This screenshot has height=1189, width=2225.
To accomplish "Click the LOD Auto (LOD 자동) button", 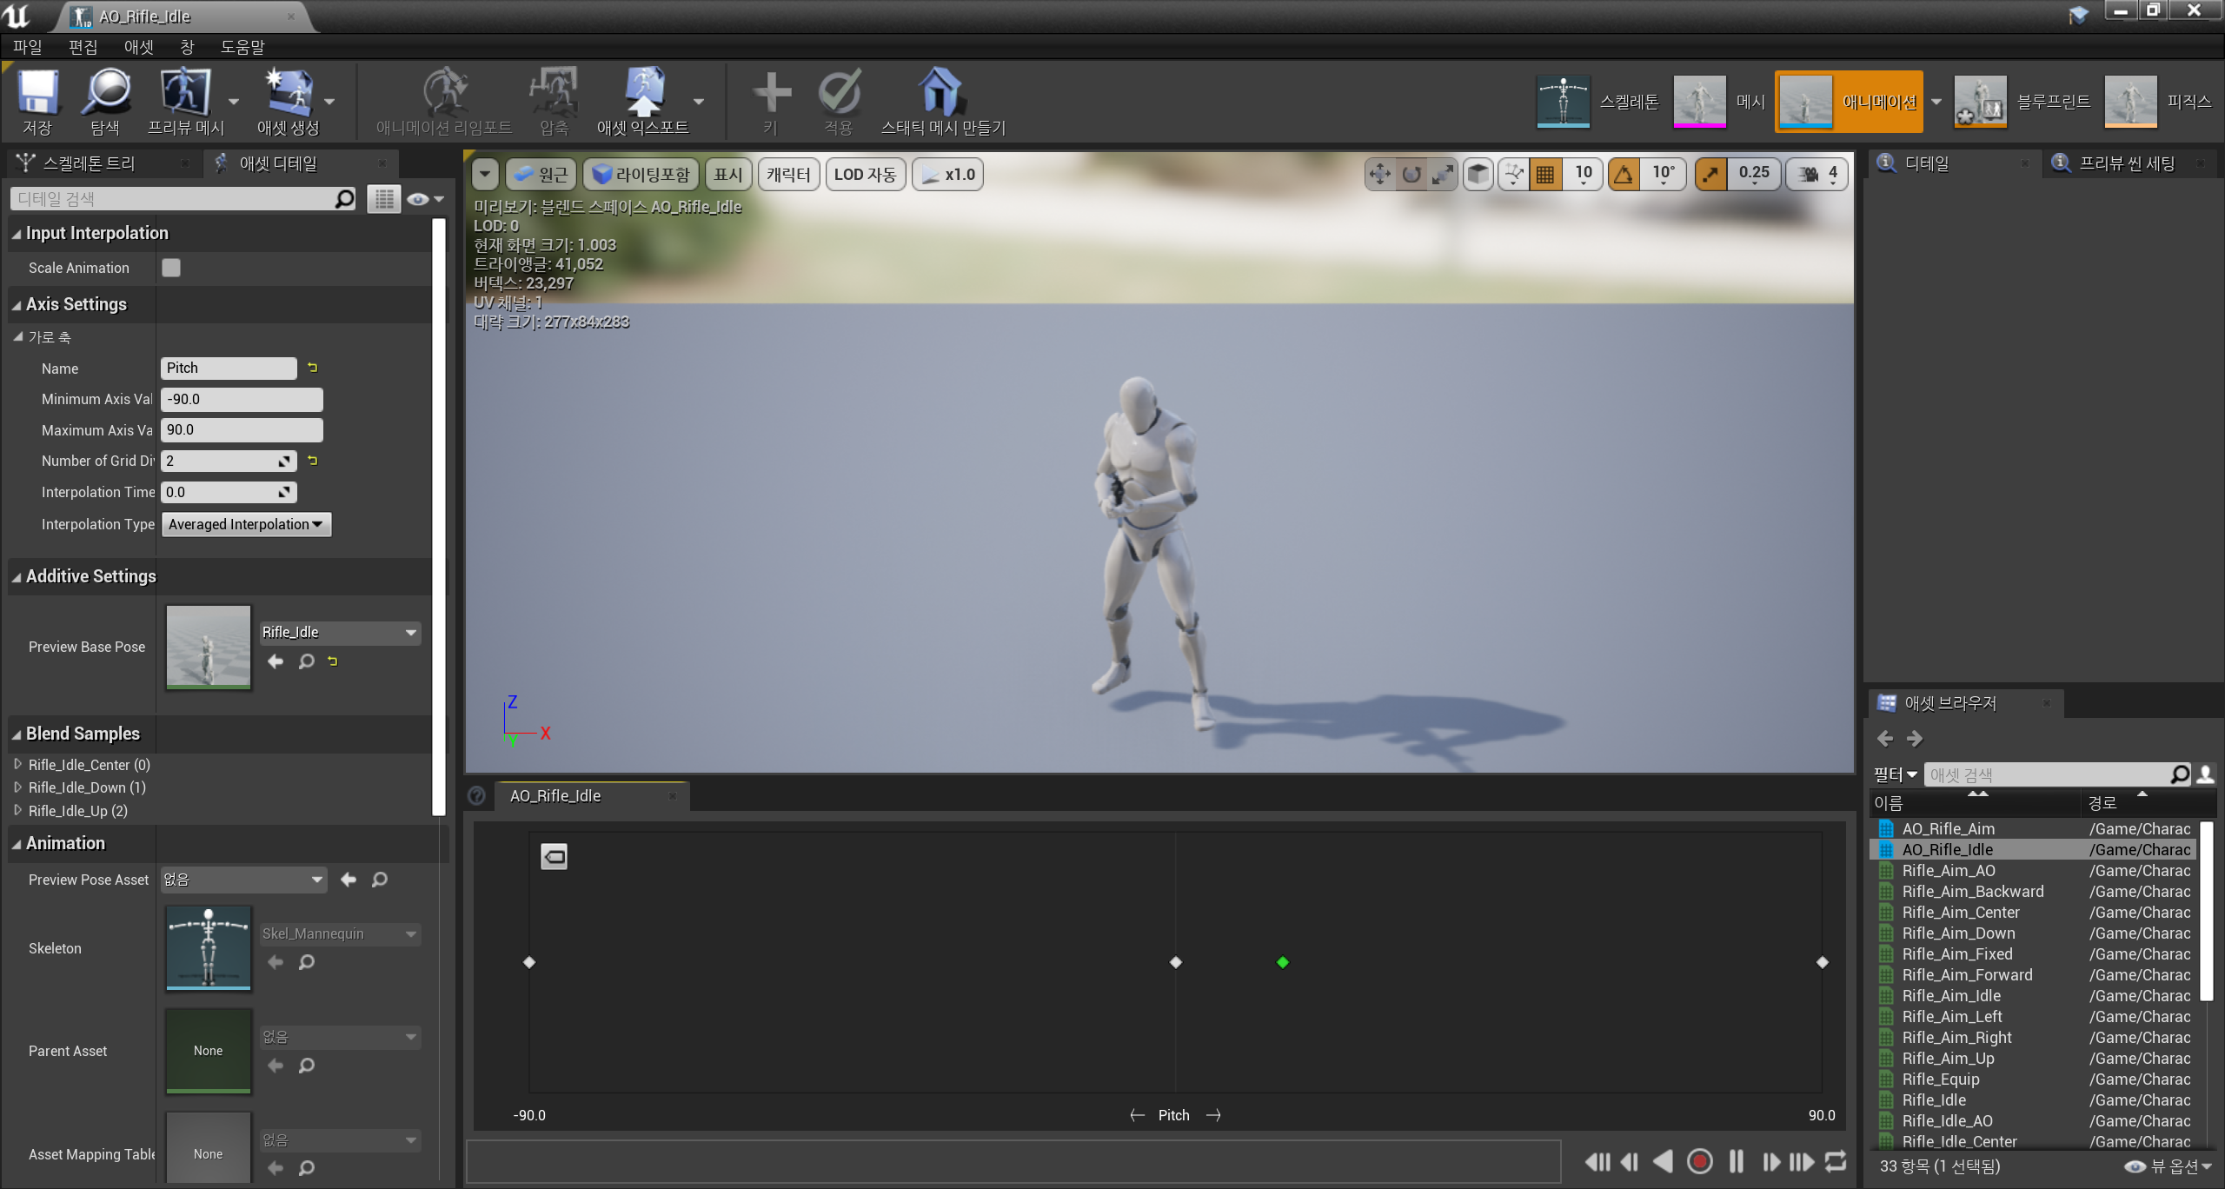I will pos(865,174).
